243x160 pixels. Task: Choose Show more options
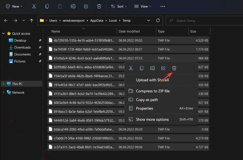pyautogui.click(x=161, y=119)
